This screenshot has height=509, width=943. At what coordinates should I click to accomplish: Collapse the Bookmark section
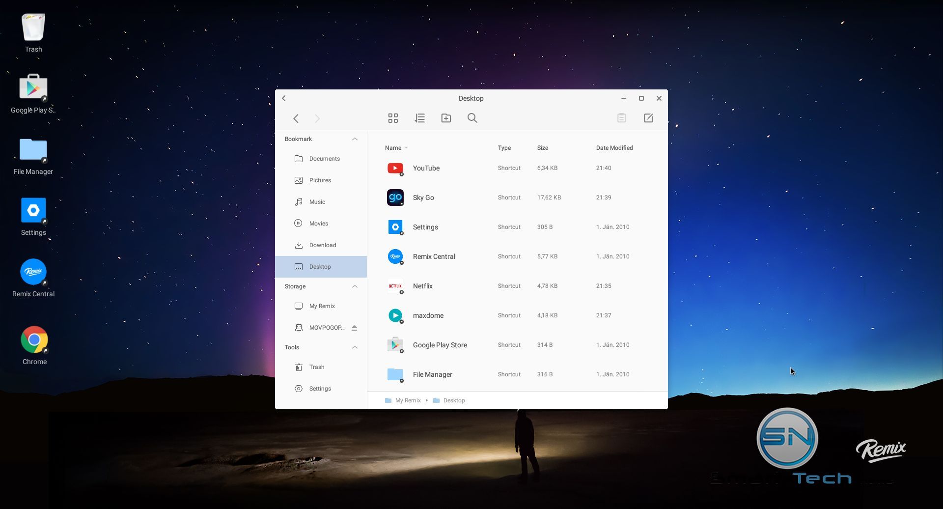[x=355, y=139]
